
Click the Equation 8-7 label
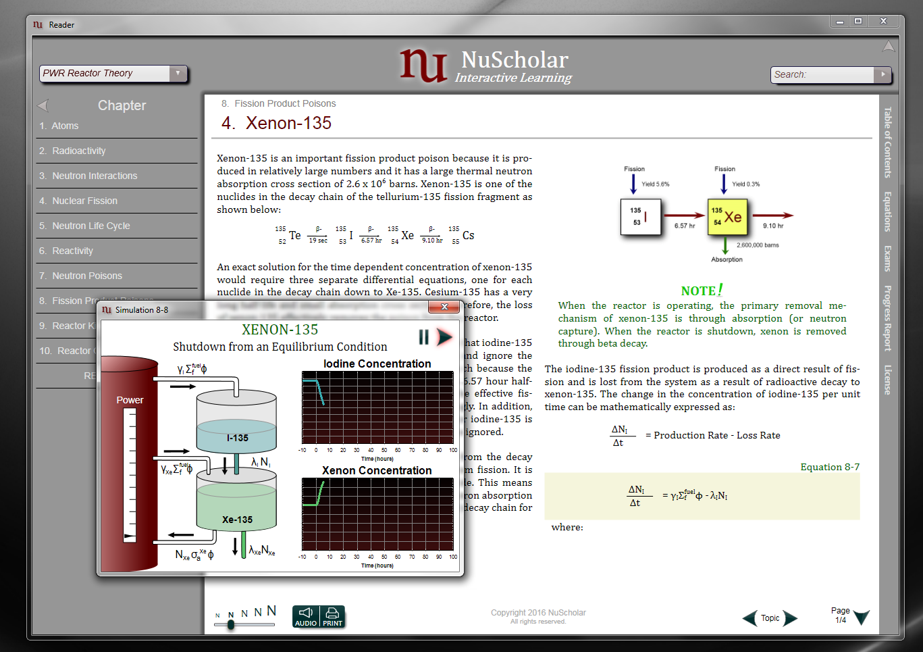(x=830, y=467)
